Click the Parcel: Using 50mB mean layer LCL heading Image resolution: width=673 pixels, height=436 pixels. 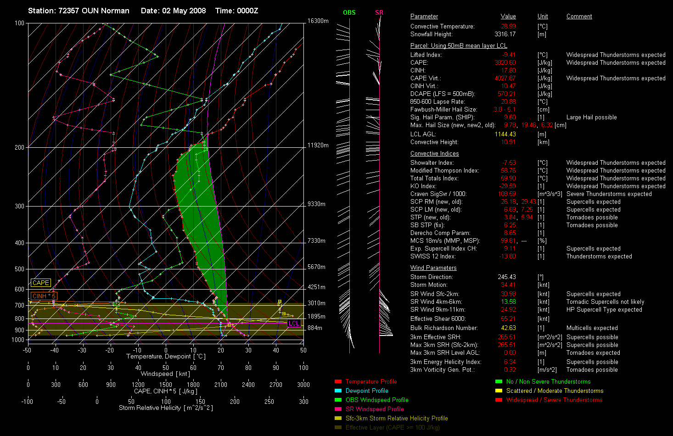pos(459,46)
